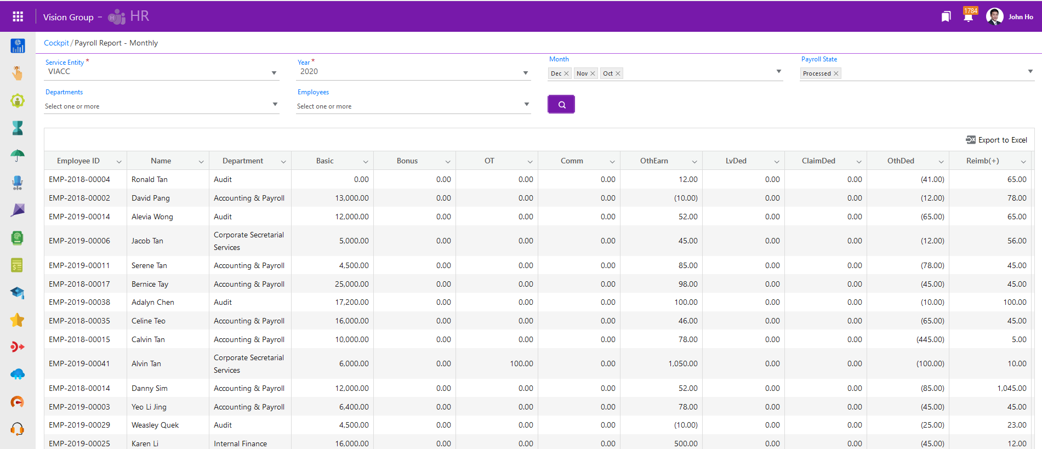Open the dashboard chart icon in sidebar

point(18,46)
